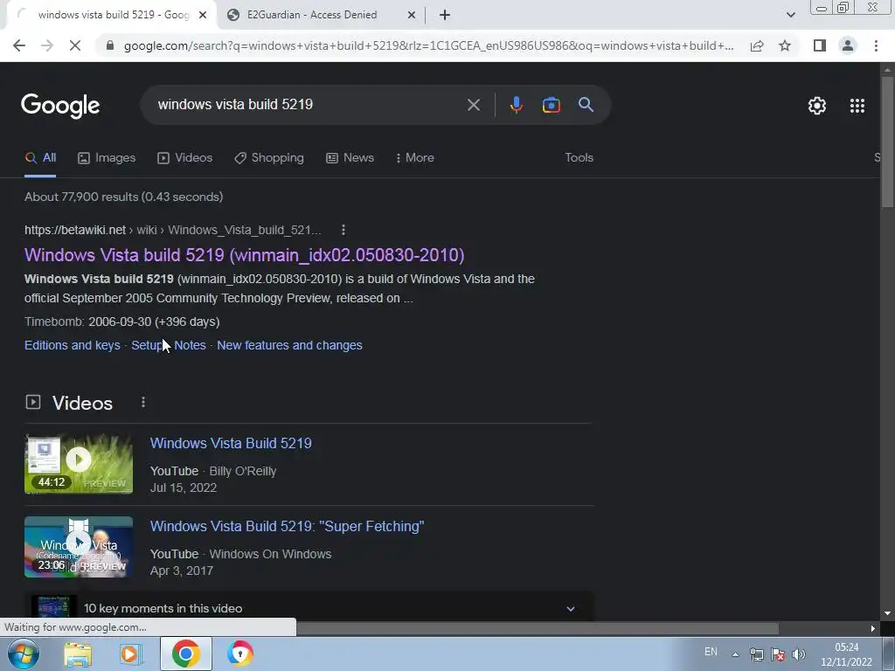The width and height of the screenshot is (895, 671).
Task: Open Chrome's tab search dropdown
Action: (x=790, y=16)
